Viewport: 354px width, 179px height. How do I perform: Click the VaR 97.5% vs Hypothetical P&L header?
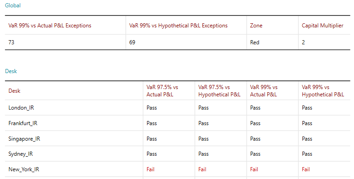pos(219,91)
